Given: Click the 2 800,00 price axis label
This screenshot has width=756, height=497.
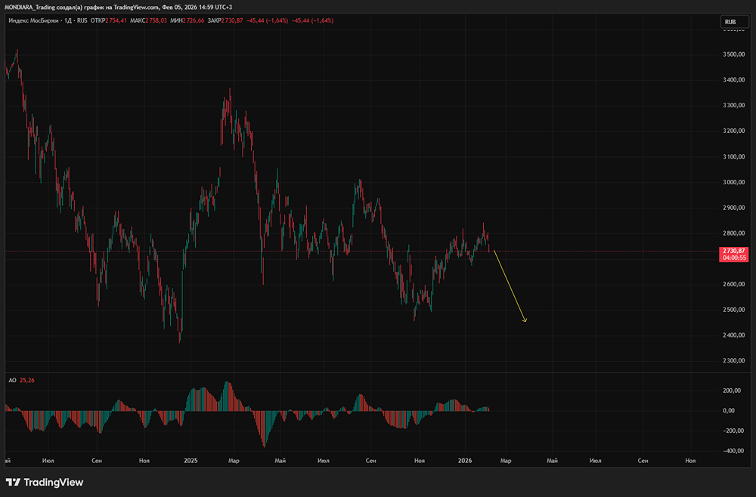Looking at the screenshot, I should [x=734, y=233].
